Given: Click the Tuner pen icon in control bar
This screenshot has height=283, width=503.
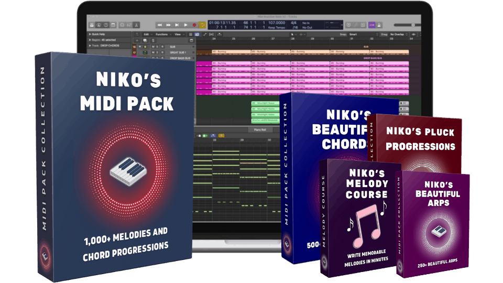Looking at the screenshot, I should [356, 25].
